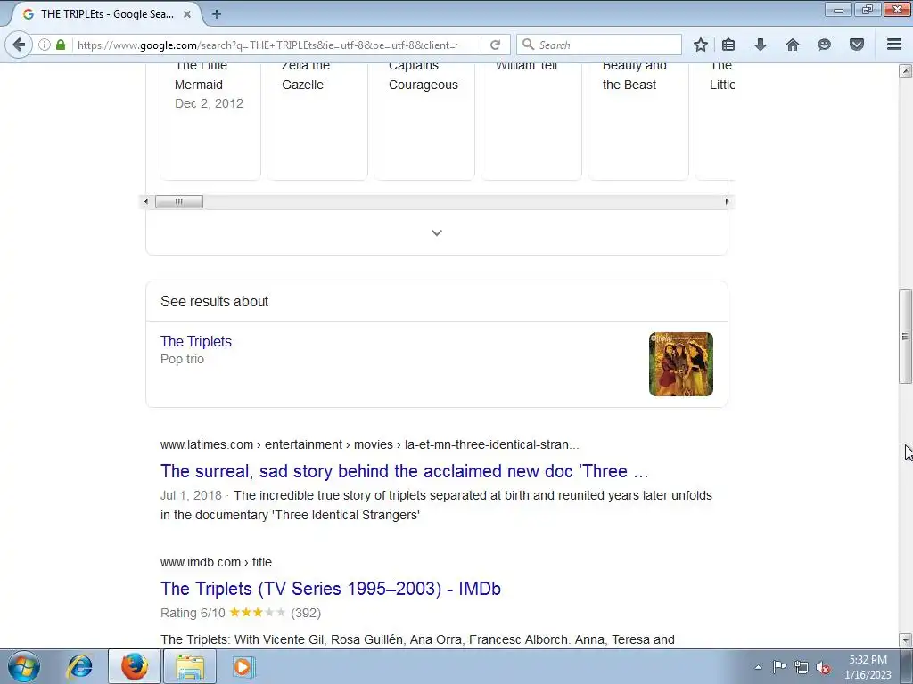The height and width of the screenshot is (684, 913).
Task: Click the muted volume speaker icon
Action: tap(823, 667)
